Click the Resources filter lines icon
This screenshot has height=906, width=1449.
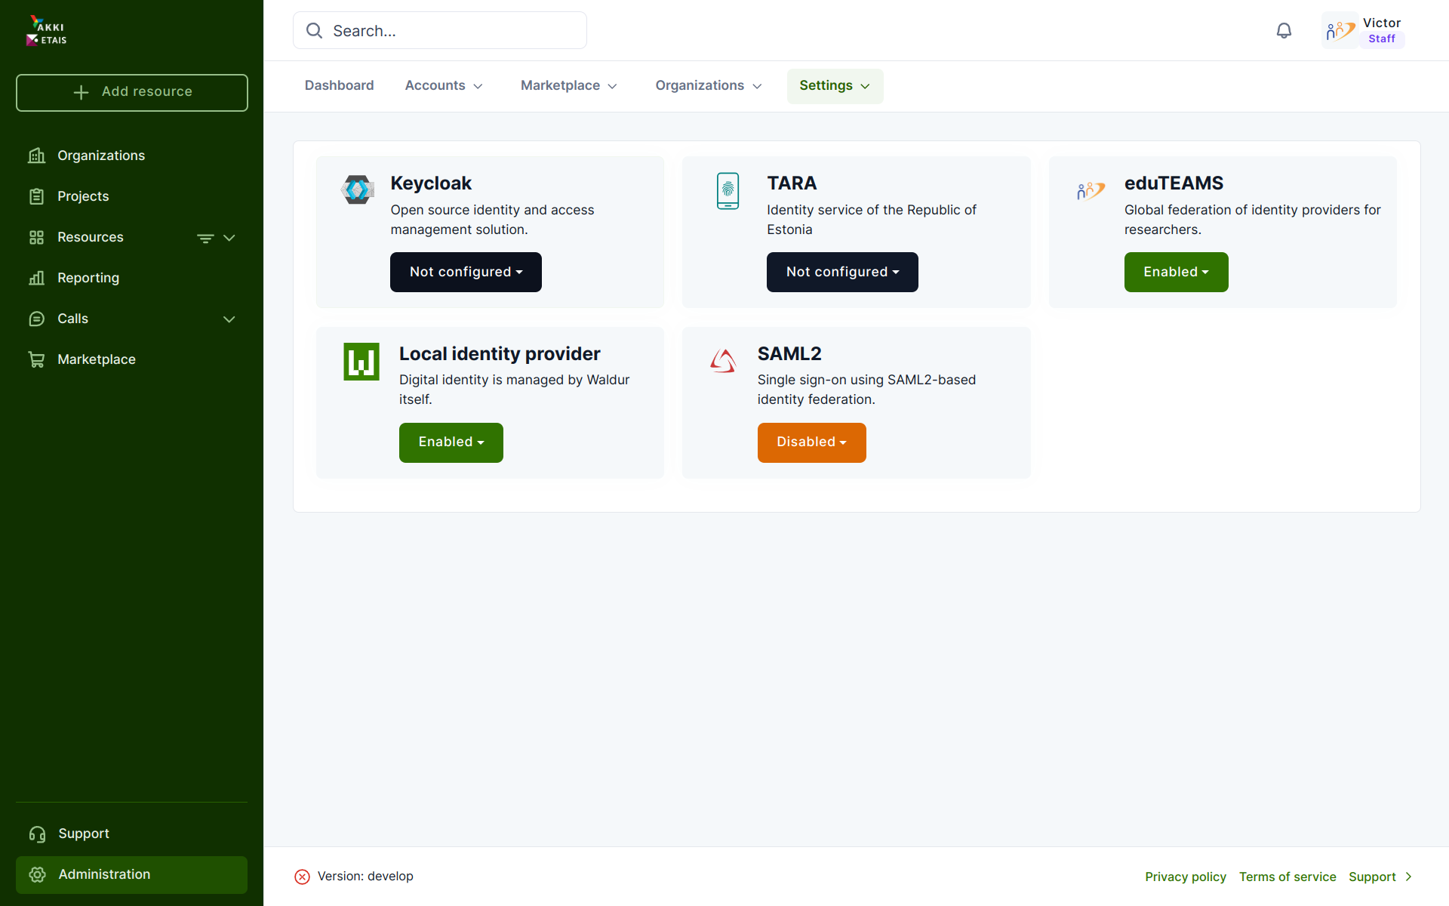(205, 238)
